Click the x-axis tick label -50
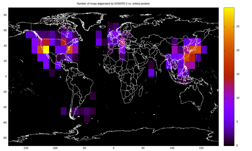 [x=84, y=148]
